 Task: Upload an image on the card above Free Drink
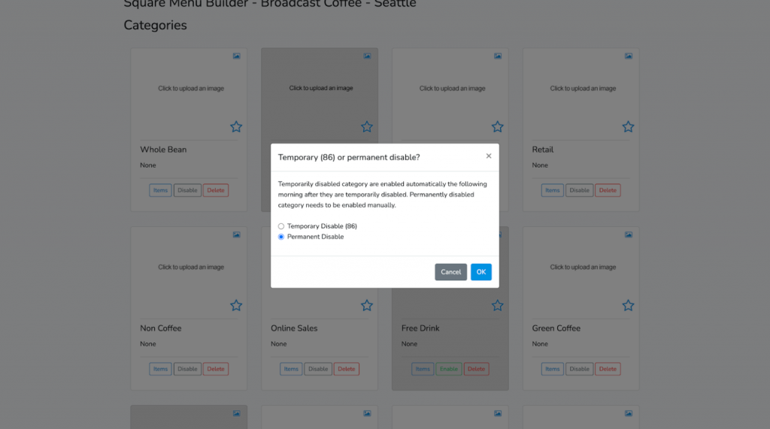point(452,89)
